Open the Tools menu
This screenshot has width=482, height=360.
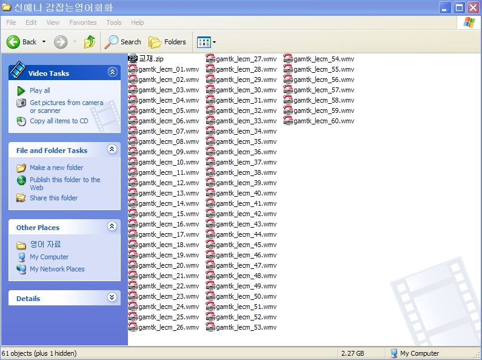point(114,22)
